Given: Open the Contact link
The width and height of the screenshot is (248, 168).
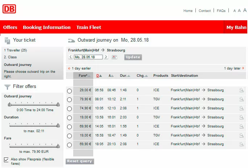Looking at the screenshot, I should pos(204,11).
